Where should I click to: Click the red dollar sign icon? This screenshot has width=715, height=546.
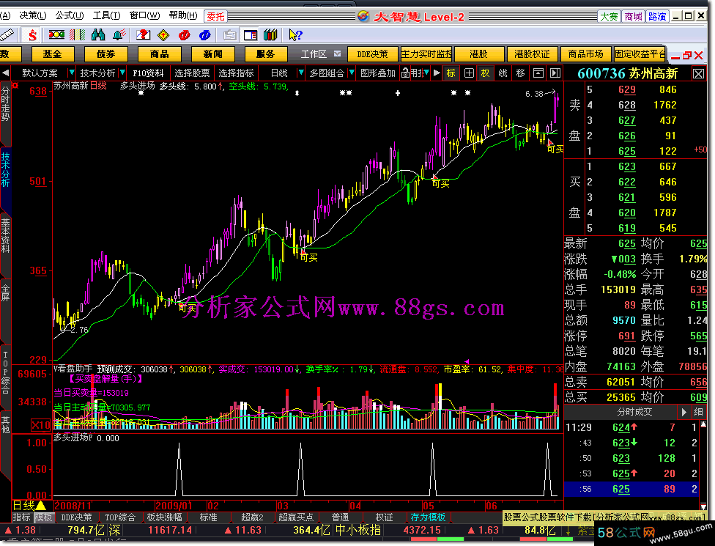click(x=32, y=35)
